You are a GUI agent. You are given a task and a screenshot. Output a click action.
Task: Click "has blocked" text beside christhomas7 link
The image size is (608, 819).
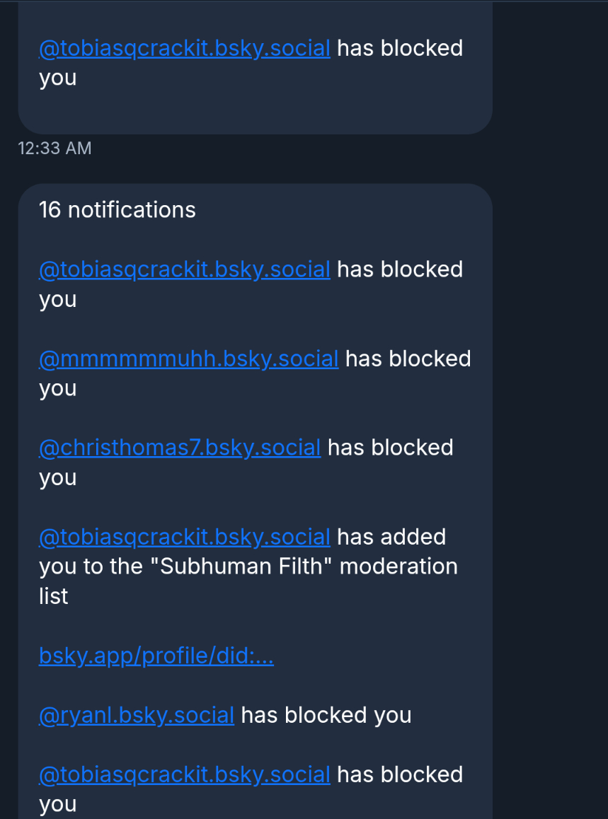click(390, 448)
